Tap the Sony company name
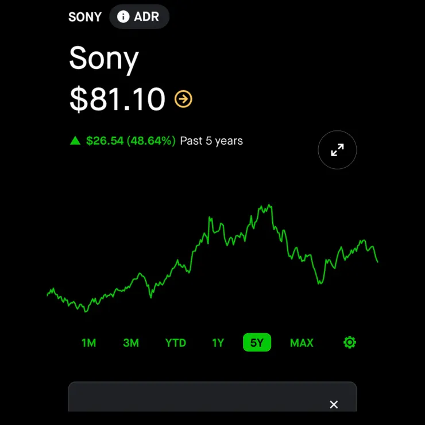Screen dimensions: 425x425 104,59
